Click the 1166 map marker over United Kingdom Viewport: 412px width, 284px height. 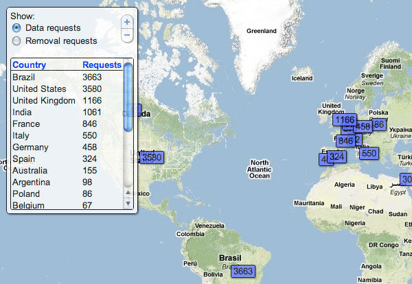tap(345, 120)
